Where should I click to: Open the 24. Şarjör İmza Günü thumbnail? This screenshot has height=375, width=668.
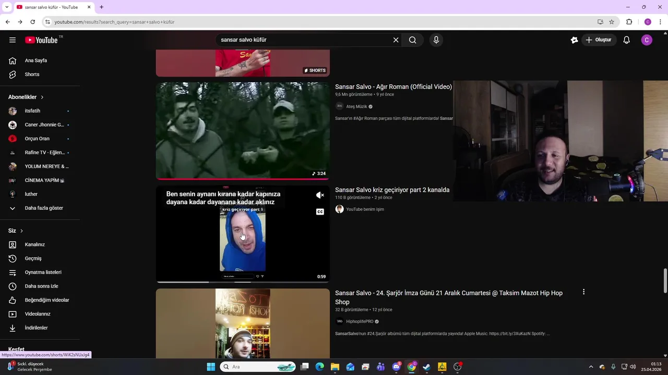[243, 323]
